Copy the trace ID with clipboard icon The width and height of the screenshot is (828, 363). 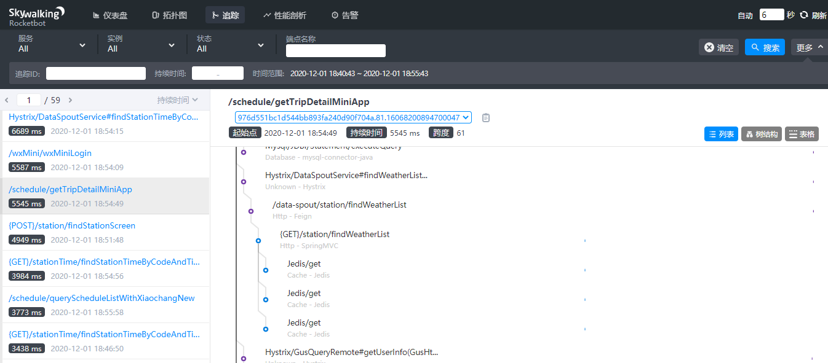486,117
